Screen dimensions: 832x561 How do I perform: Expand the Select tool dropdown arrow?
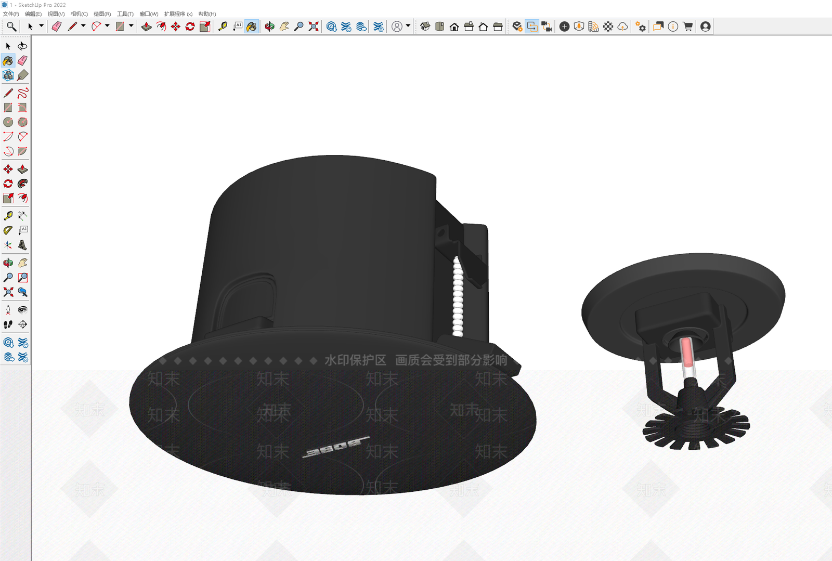point(42,25)
